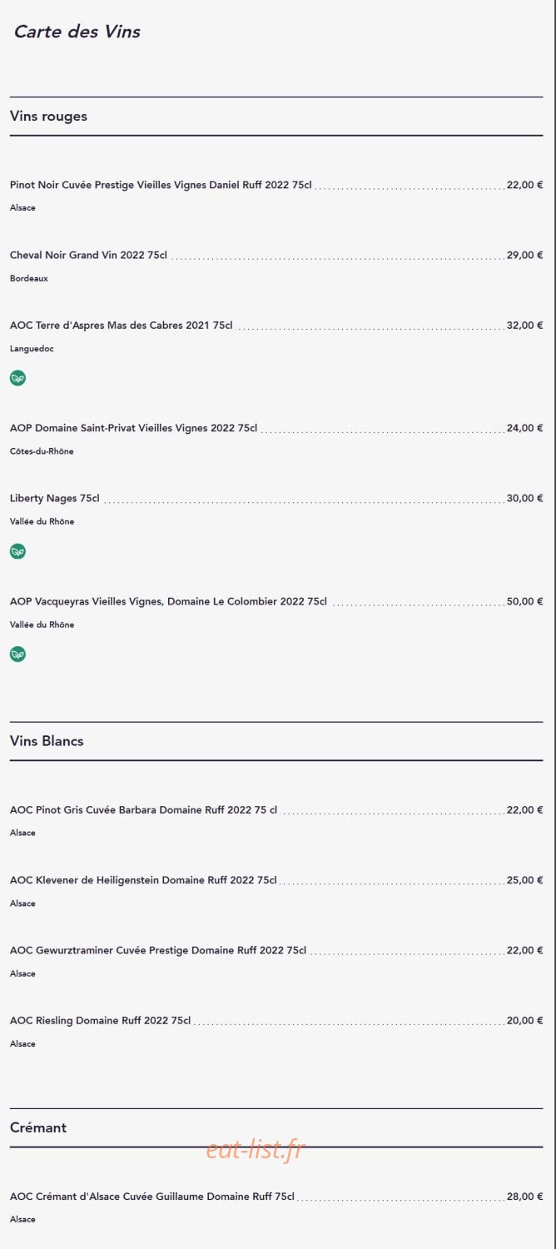The height and width of the screenshot is (1249, 556).
Task: Click the Vins rouges section header
Action: point(48,117)
